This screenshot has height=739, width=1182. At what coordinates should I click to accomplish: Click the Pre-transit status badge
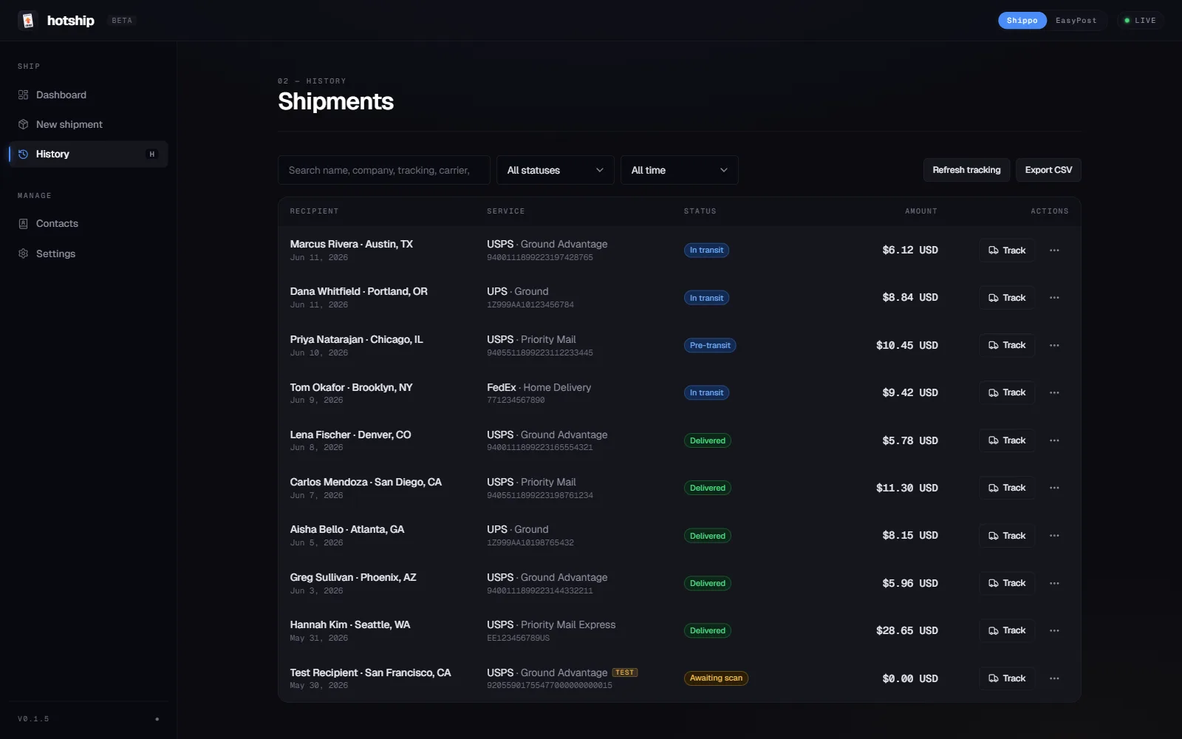(710, 345)
